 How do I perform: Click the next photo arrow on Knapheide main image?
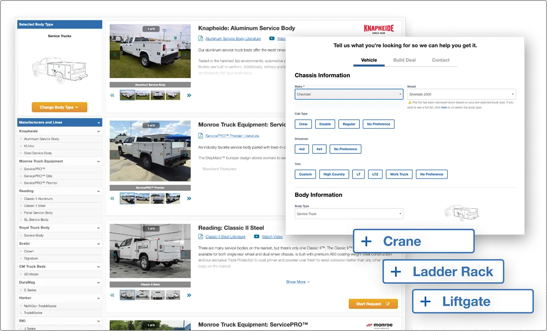point(186,55)
